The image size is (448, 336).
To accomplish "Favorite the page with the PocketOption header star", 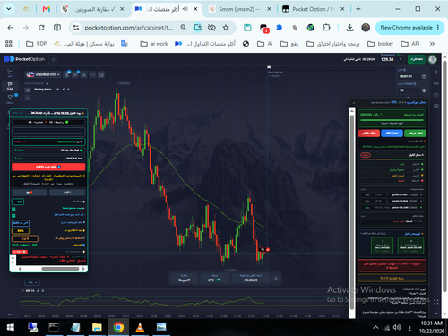I will pos(54,59).
